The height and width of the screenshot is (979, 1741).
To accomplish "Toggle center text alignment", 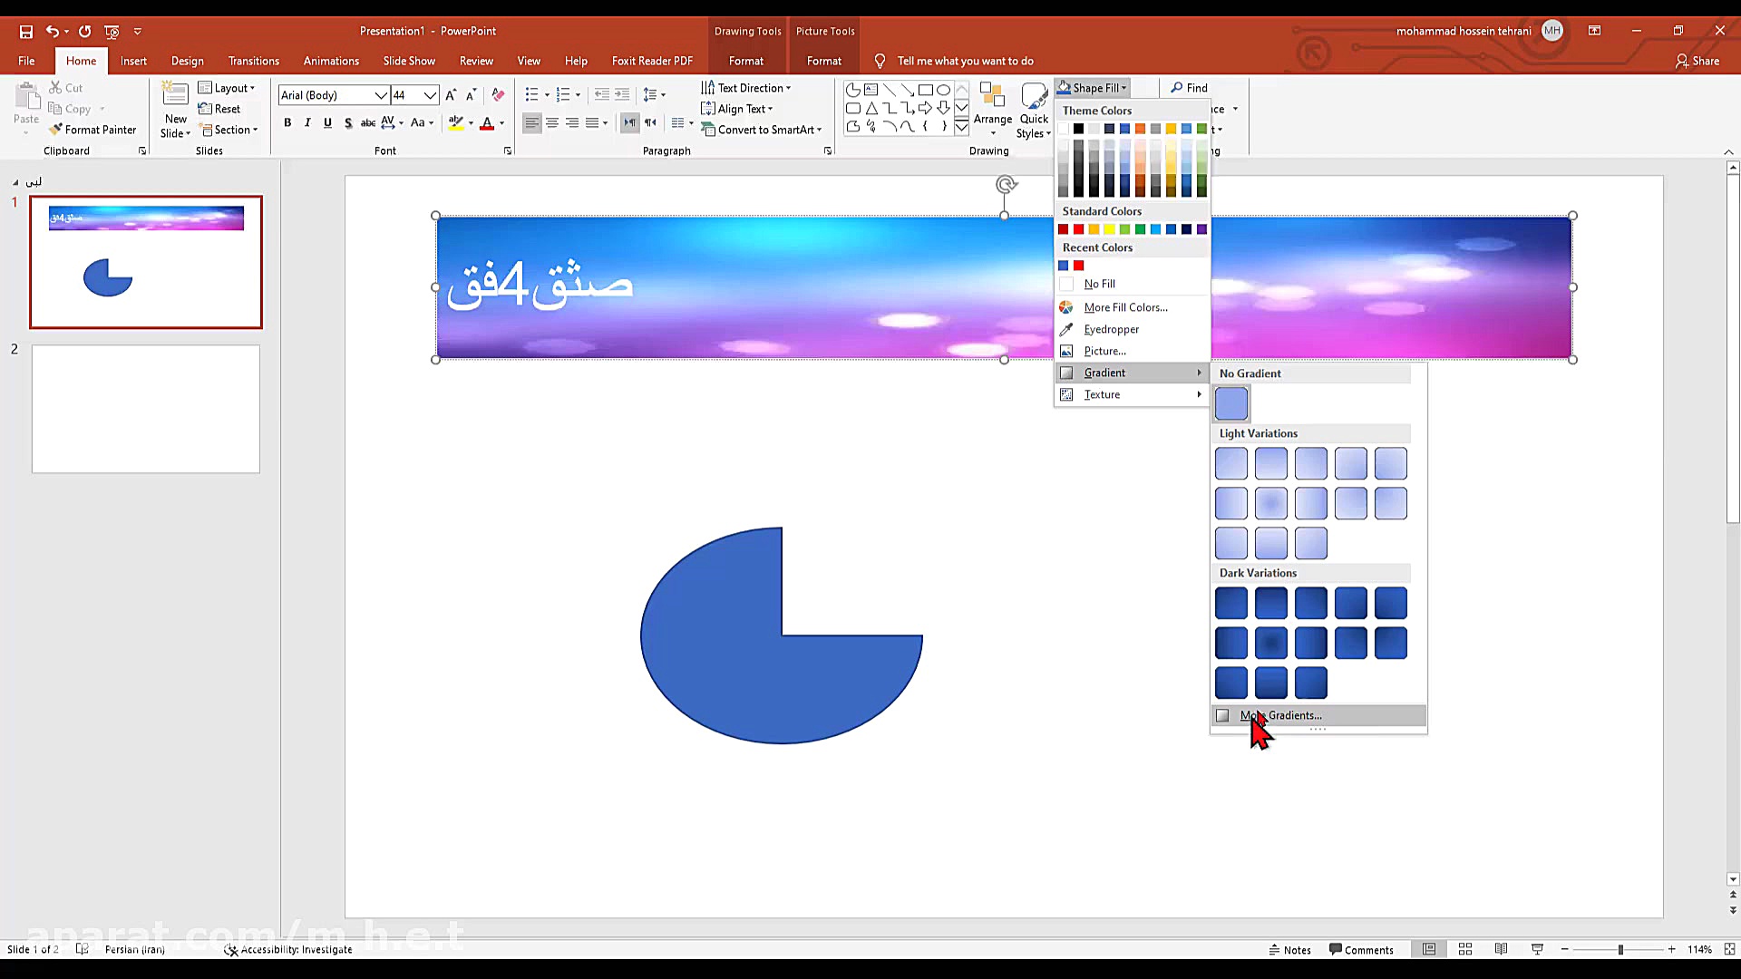I will coord(552,122).
